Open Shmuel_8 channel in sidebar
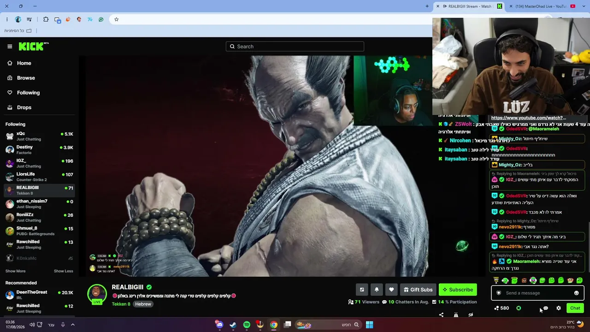590x332 pixels. click(x=39, y=231)
